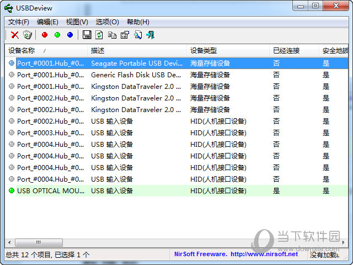Click the USBDeview title bar app icon

point(9,8)
